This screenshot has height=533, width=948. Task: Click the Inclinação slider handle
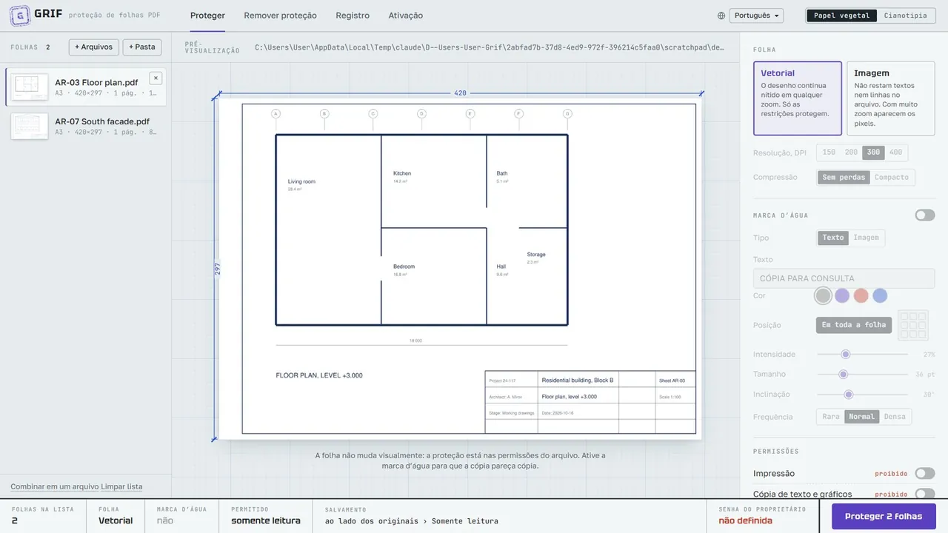coord(849,395)
